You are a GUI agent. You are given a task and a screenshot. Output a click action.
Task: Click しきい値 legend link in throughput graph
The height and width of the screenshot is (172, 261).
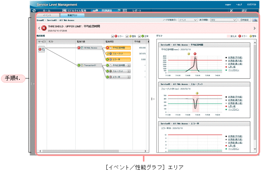point(232,106)
